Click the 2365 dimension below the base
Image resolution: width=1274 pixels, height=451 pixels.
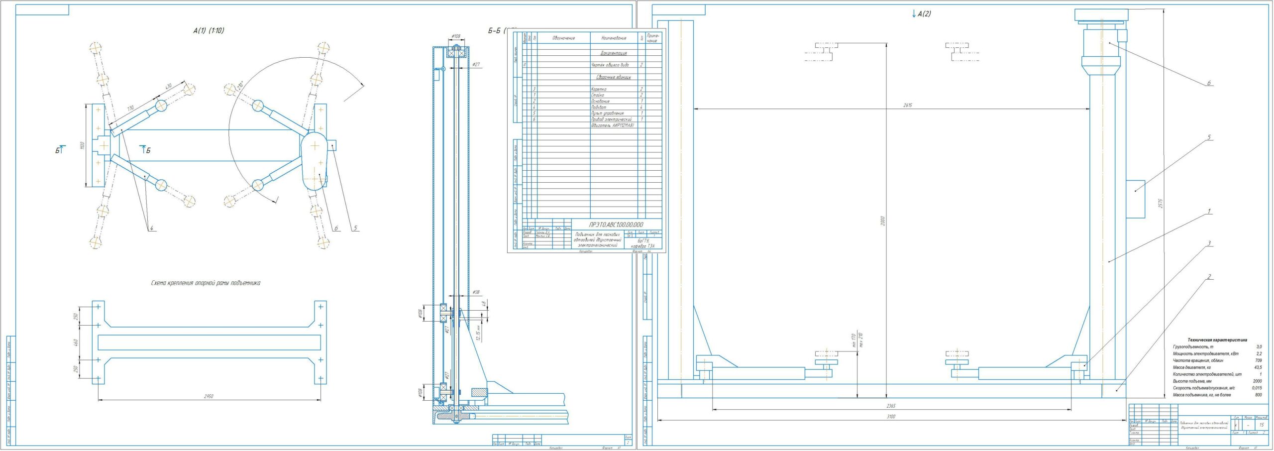(x=891, y=406)
